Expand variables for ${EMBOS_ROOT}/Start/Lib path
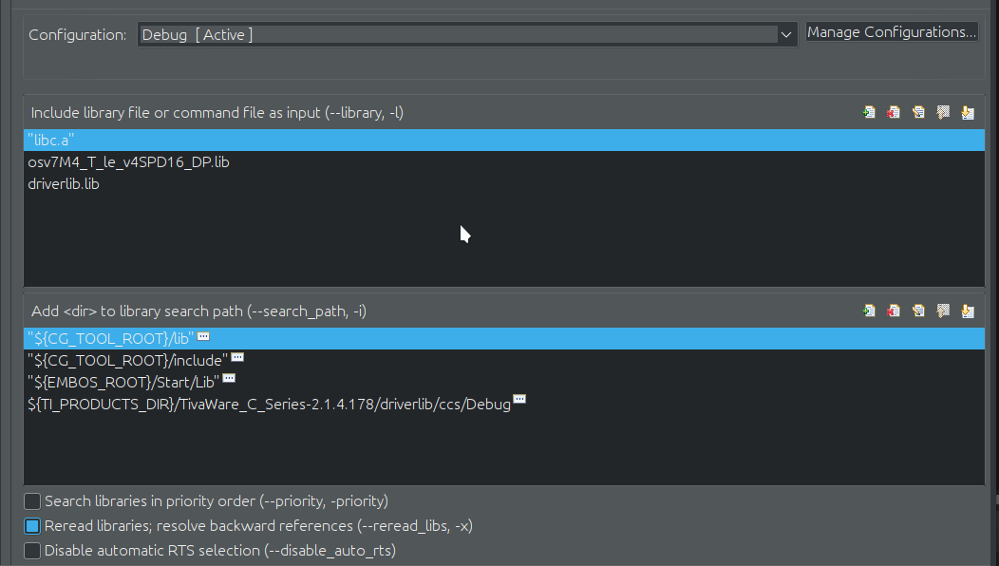This screenshot has width=999, height=566. pos(229,379)
